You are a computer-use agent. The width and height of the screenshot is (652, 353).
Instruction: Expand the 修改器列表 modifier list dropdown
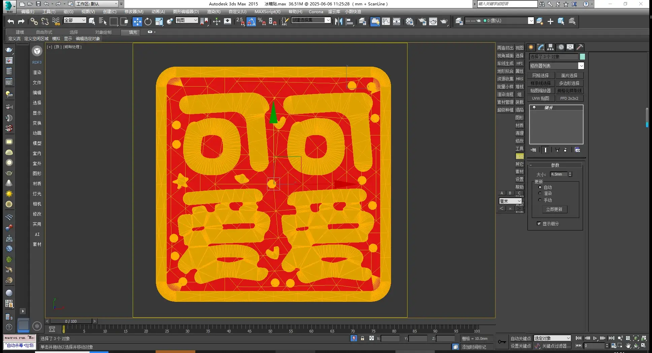point(557,66)
